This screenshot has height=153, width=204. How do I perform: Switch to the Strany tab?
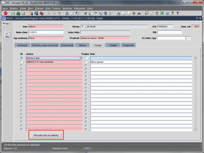point(82,45)
